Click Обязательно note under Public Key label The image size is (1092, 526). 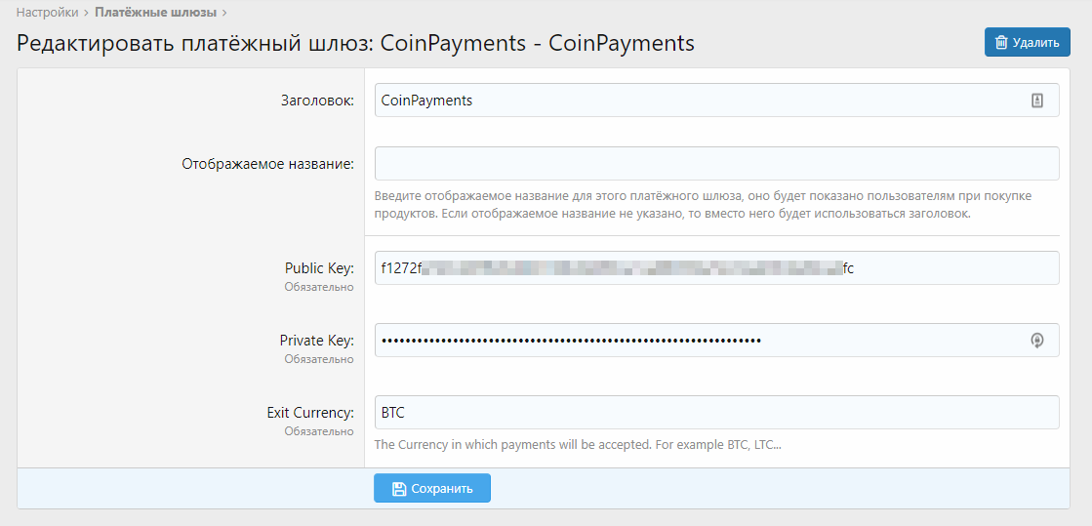click(x=319, y=287)
